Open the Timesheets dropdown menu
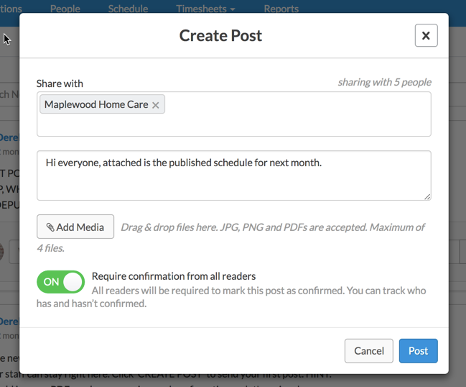Viewport: 466px width, 387px height. pyautogui.click(x=205, y=9)
